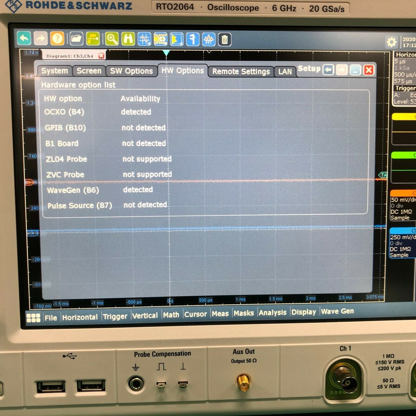
Task: Switch to the System tab
Action: 55,71
